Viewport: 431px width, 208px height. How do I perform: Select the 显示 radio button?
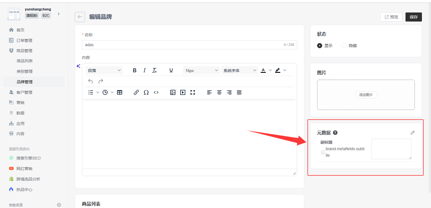320,46
